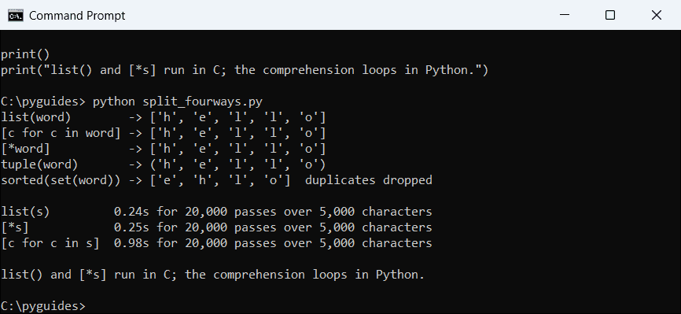This screenshot has height=314, width=681.
Task: Minimize the Command Prompt window
Action: tap(564, 15)
